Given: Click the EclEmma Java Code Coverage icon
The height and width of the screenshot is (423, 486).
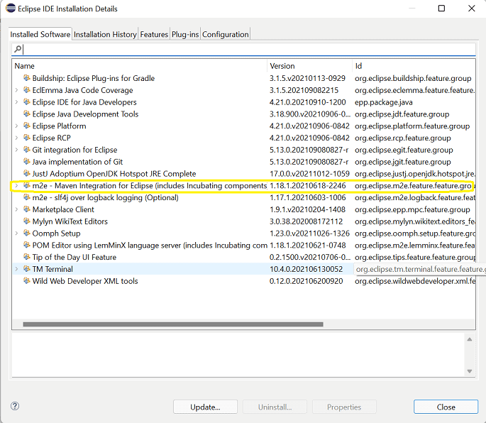Looking at the screenshot, I should (x=27, y=90).
